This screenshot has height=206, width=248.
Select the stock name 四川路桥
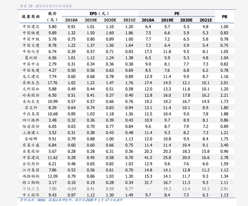tap(31, 120)
